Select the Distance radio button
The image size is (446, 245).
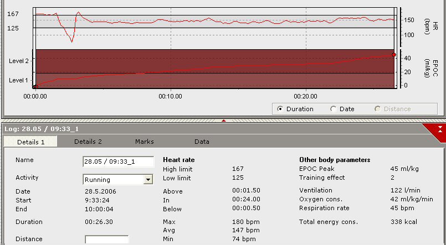[378, 109]
